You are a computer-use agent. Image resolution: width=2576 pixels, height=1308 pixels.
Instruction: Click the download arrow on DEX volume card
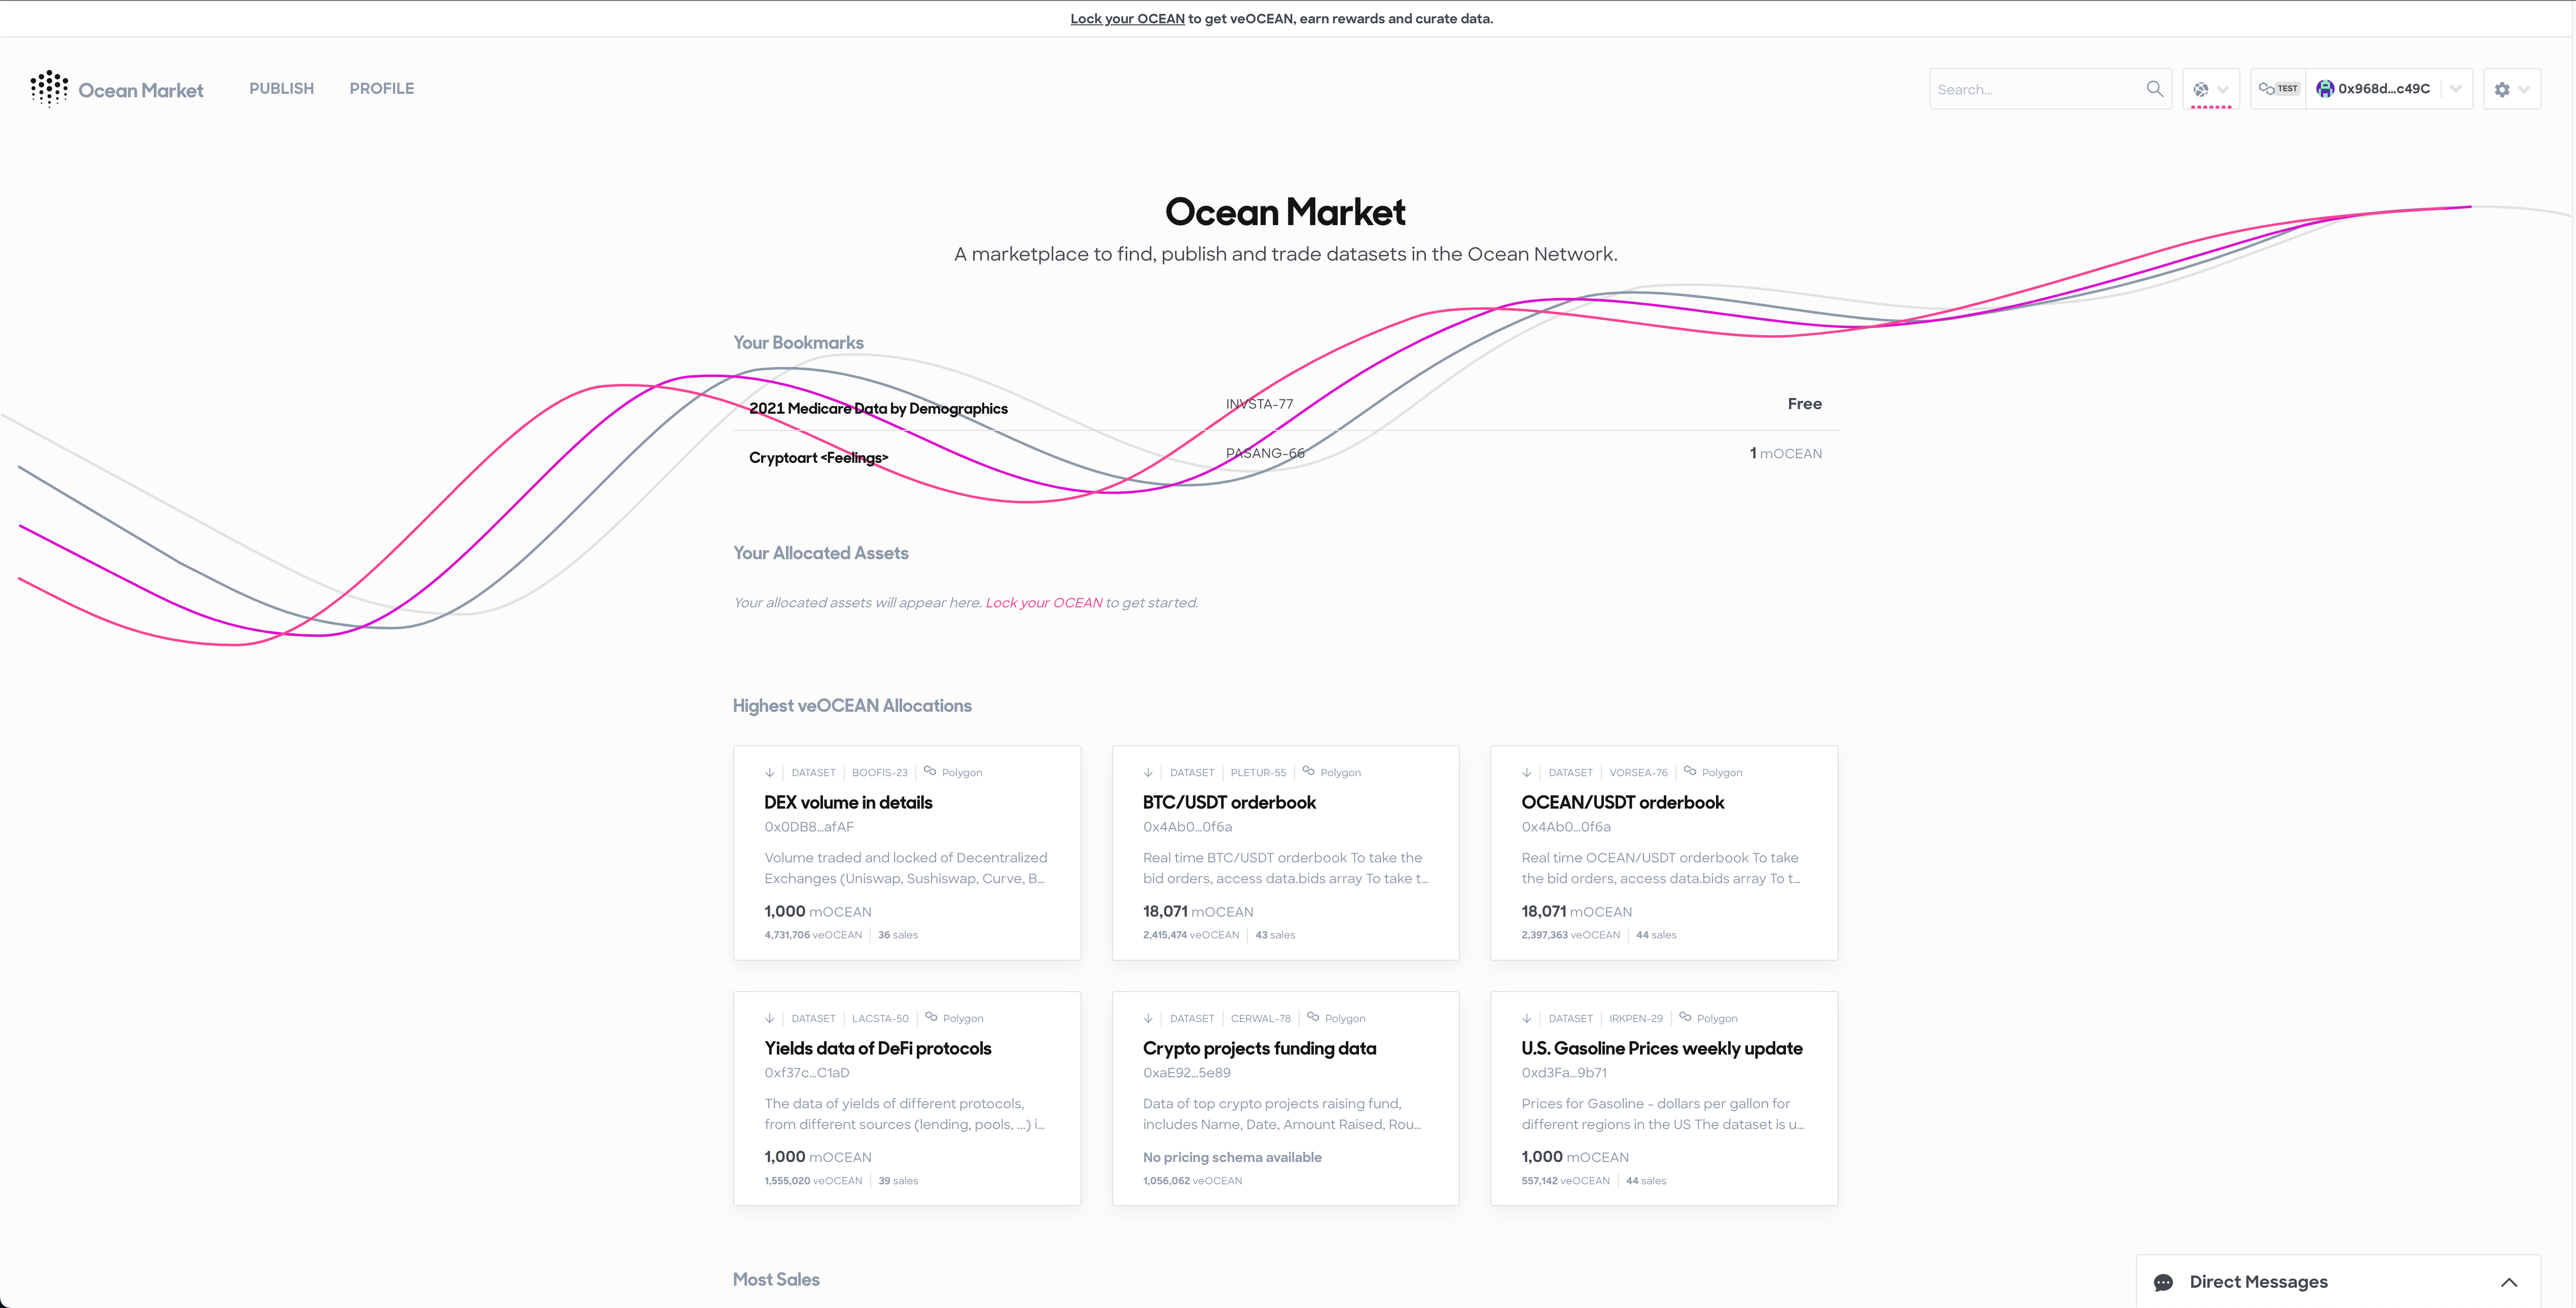pyautogui.click(x=769, y=772)
